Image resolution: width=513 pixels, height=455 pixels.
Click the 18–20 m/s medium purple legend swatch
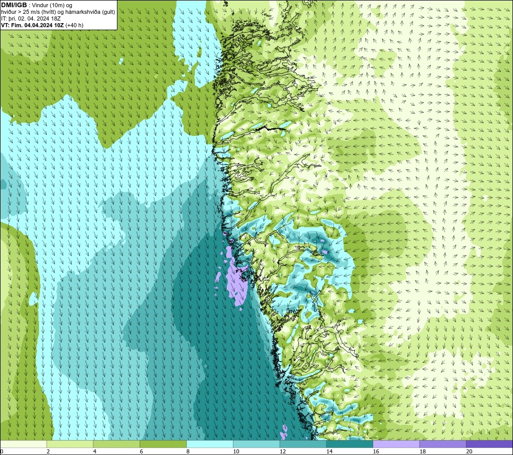443,444
